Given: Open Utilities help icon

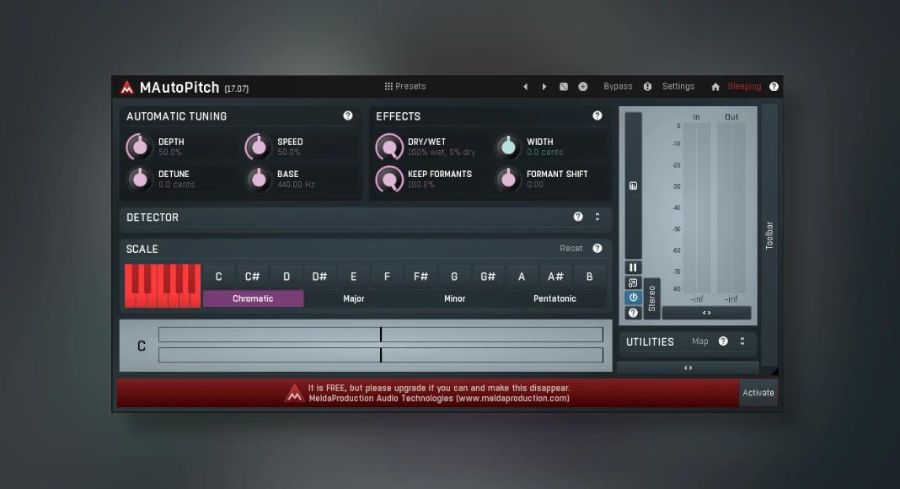Looking at the screenshot, I should (x=723, y=341).
